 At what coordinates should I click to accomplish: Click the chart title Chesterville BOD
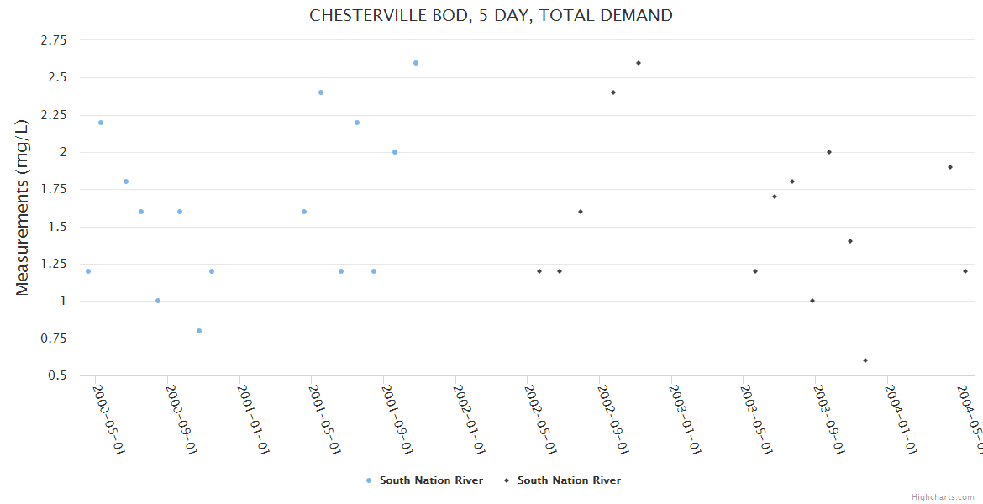click(x=491, y=15)
